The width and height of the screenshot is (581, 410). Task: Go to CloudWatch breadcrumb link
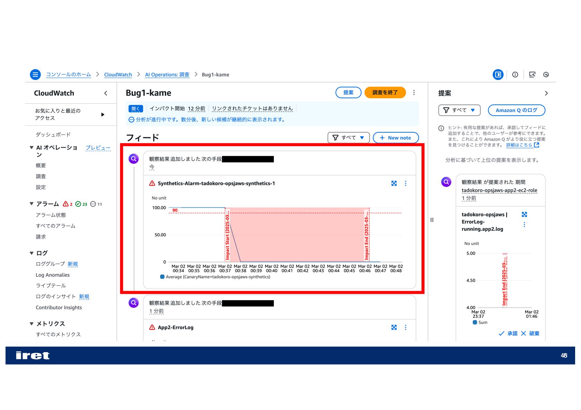click(118, 74)
